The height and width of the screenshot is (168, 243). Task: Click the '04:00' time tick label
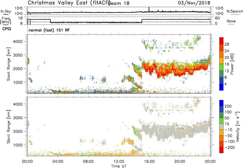point(58,162)
